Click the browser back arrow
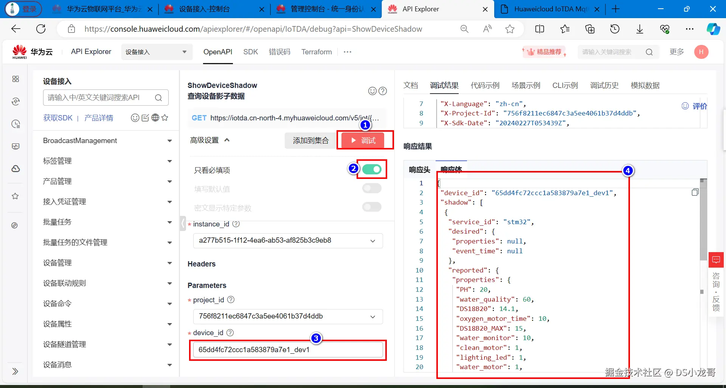 16,29
